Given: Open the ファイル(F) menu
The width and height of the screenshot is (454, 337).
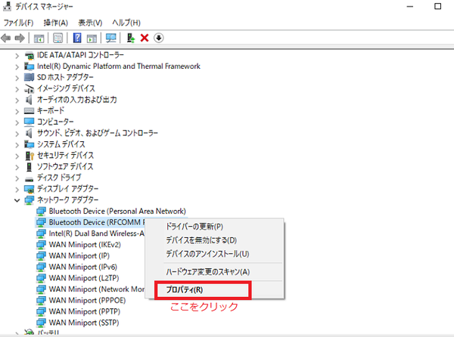Looking at the screenshot, I should (x=18, y=23).
